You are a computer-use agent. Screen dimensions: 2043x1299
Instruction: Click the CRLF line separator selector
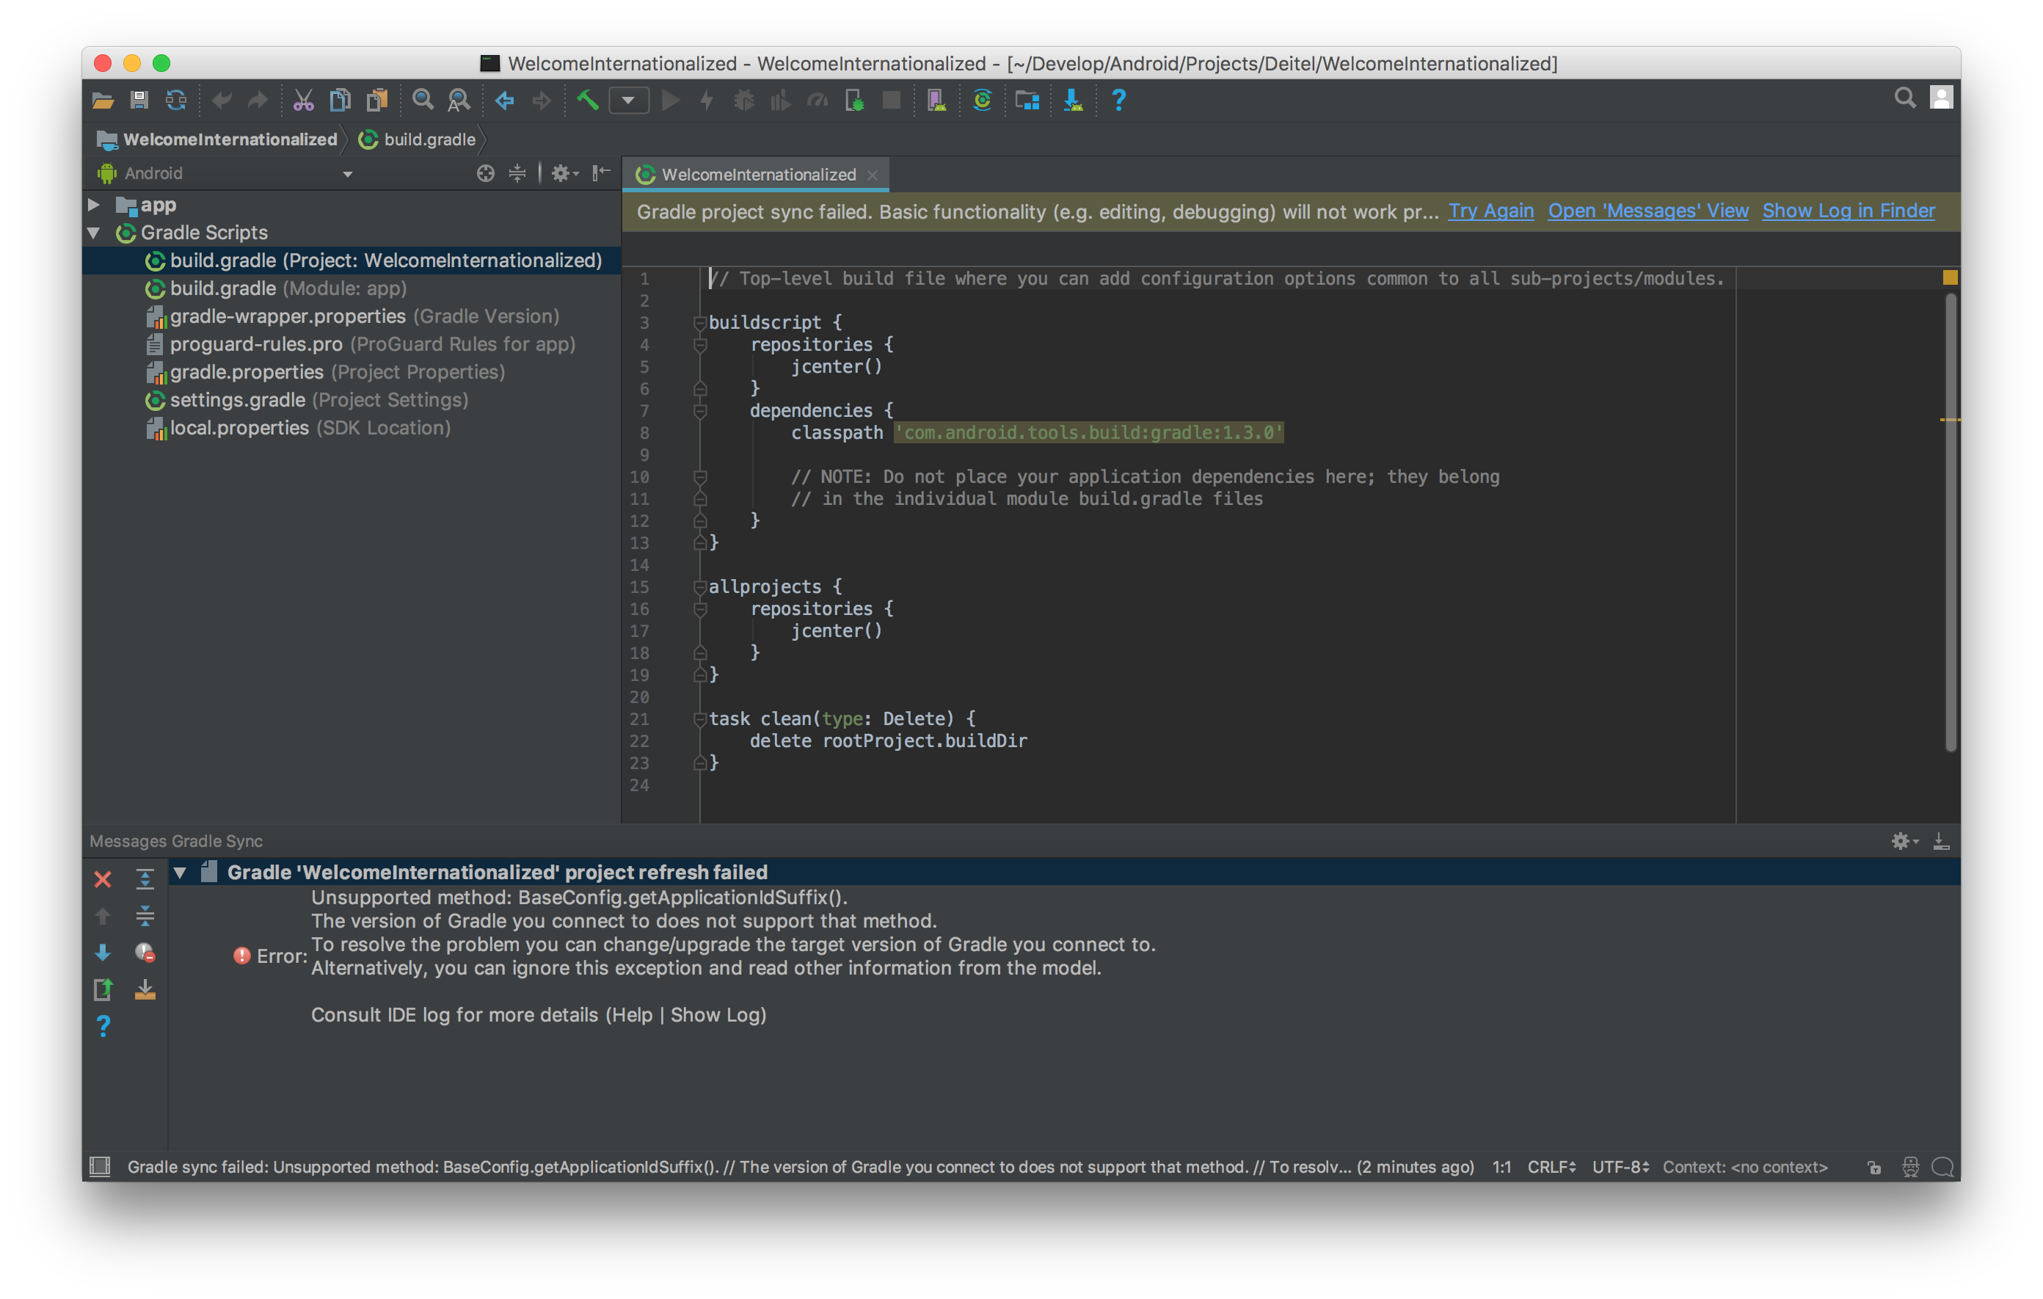pyautogui.click(x=1552, y=1168)
